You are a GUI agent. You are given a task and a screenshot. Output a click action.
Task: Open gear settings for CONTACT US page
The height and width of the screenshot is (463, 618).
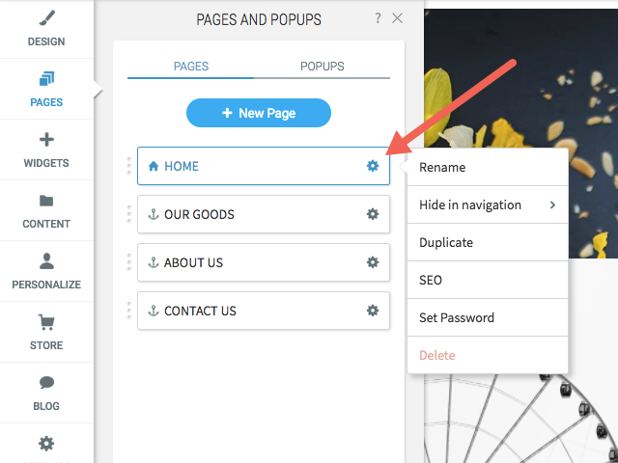[x=373, y=311]
